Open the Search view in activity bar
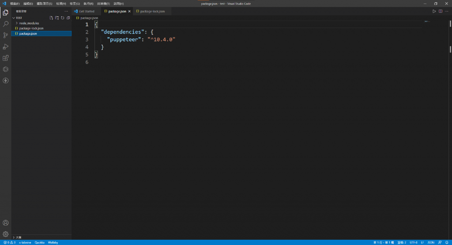Screen dimensions: 452x245 tap(6, 24)
